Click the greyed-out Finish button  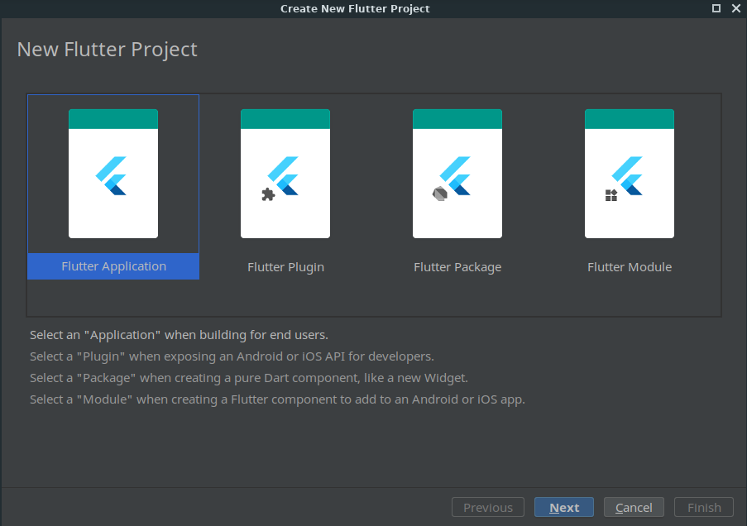tap(704, 508)
